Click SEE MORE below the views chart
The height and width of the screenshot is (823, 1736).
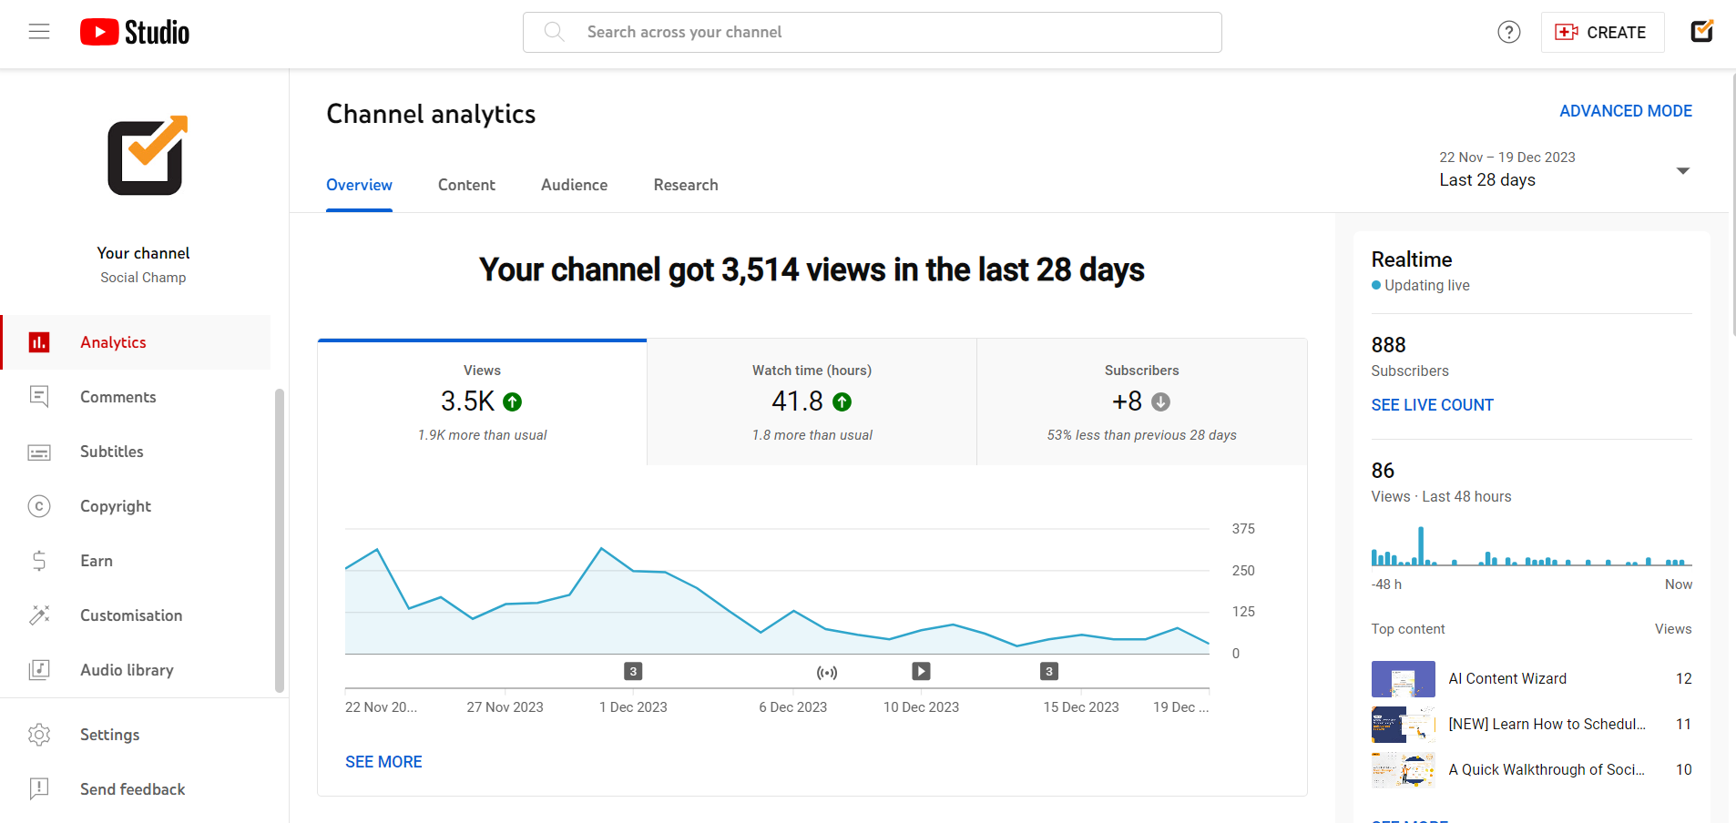pyautogui.click(x=383, y=761)
